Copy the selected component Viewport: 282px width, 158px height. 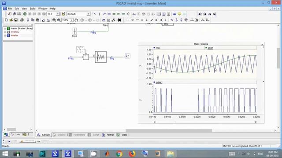tap(33, 20)
